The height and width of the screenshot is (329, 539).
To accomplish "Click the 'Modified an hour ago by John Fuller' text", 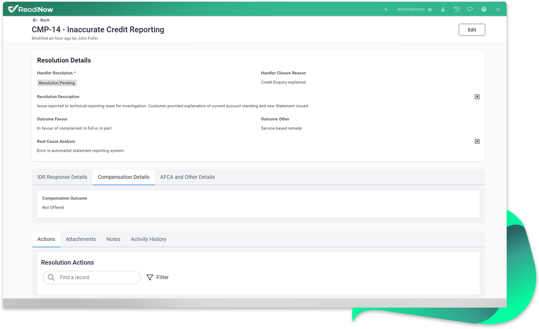I will (x=65, y=39).
